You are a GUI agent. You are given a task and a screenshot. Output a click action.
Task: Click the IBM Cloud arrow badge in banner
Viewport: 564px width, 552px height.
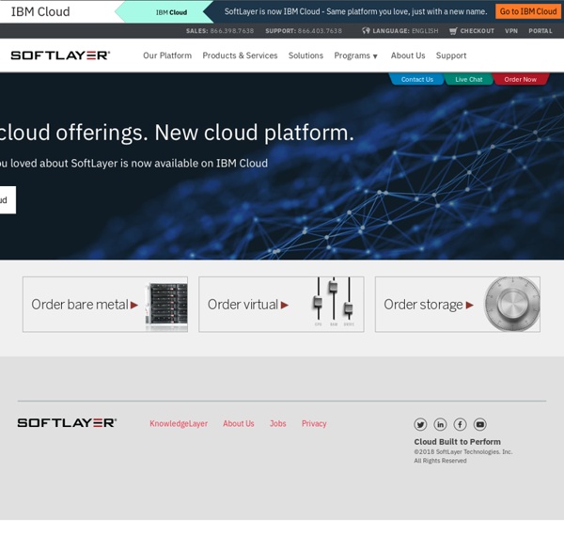coord(164,12)
